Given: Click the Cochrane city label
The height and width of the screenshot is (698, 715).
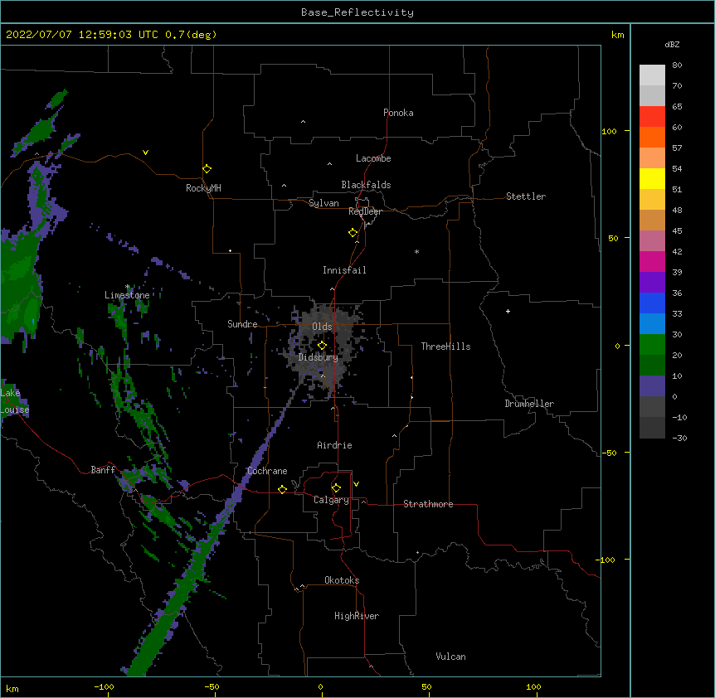Looking at the screenshot, I should (x=267, y=471).
